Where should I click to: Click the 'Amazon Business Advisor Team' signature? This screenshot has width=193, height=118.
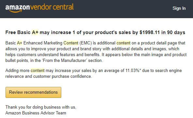(36, 113)
